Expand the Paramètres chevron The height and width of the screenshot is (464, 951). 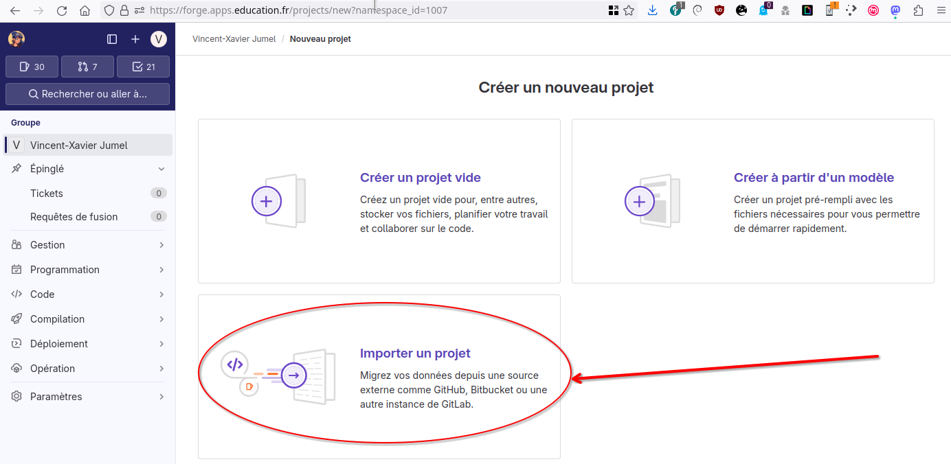161,397
